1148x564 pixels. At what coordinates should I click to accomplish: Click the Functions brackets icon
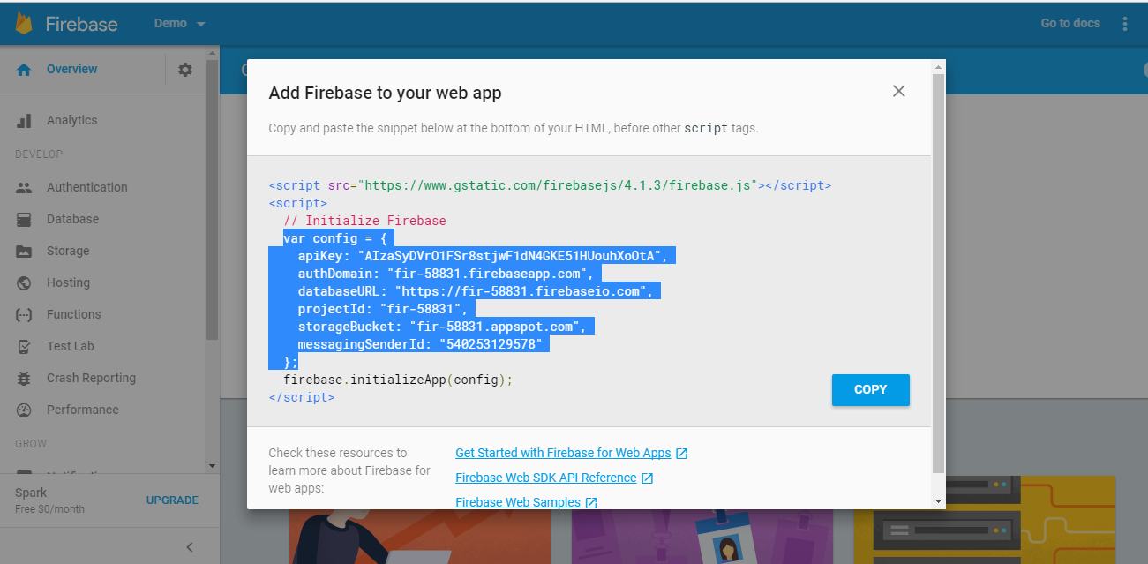click(24, 315)
